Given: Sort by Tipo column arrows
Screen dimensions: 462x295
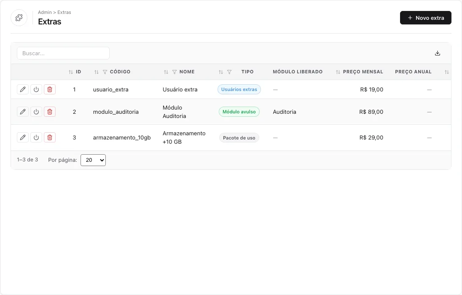Looking at the screenshot, I should coord(221,72).
